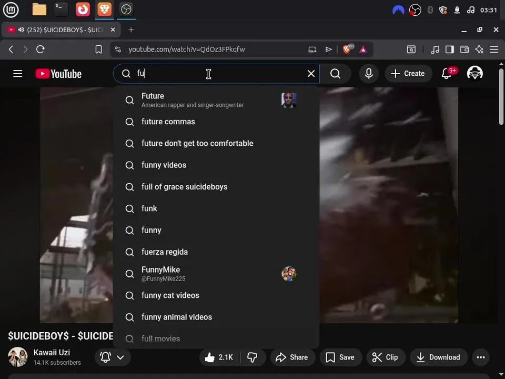This screenshot has width=505, height=379.
Task: Choose 'full of grace suicideboys' suggestion
Action: tap(216, 186)
